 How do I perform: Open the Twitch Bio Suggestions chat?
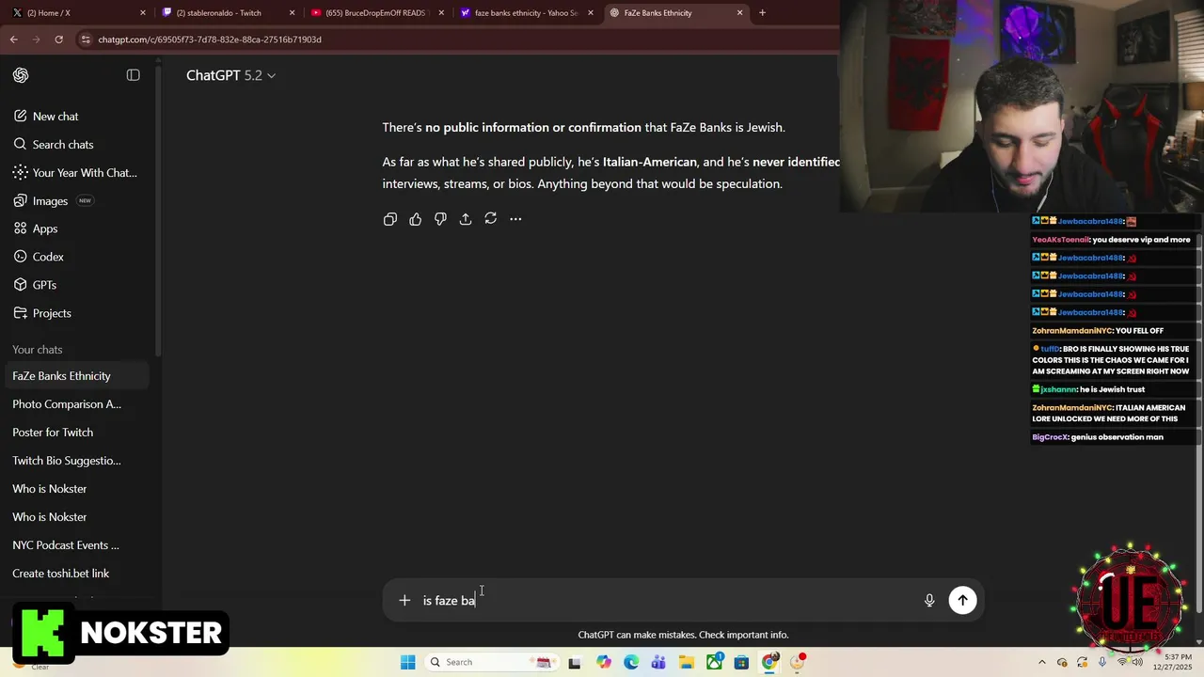coord(75,461)
